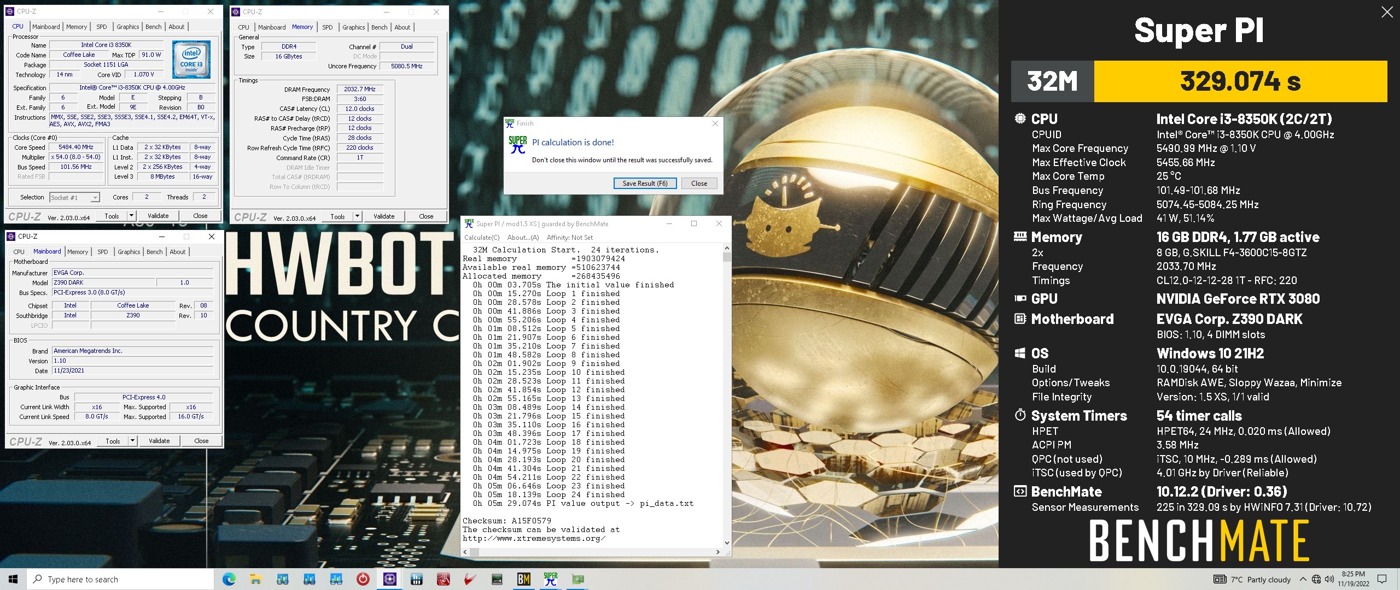Minimize the Super PI mod1.5 XS window
The image size is (1400, 590).
(x=669, y=223)
